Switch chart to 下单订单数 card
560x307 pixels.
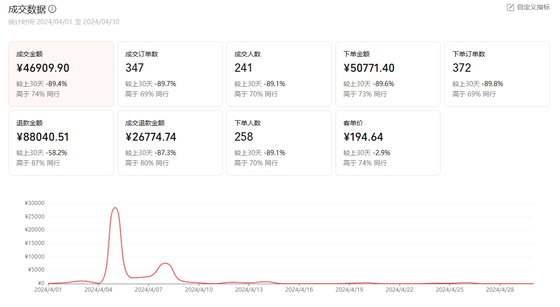pos(497,74)
